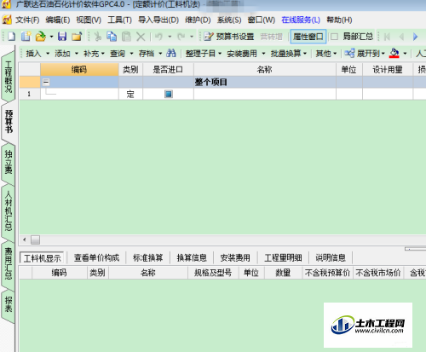Open the 窗口(W) menu
This screenshot has height=352, width=426.
262,20
